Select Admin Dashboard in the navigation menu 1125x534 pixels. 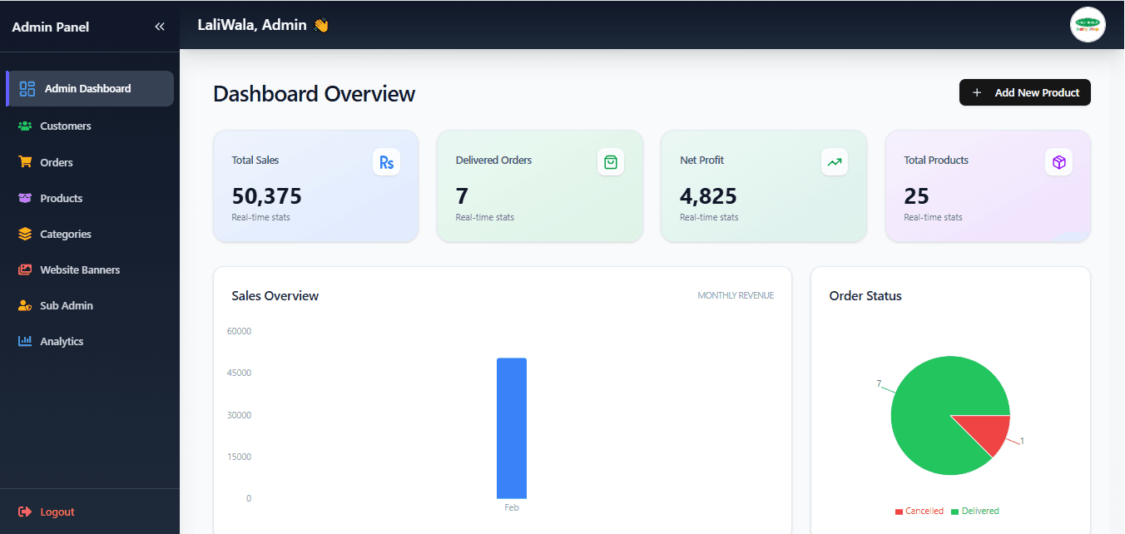87,88
